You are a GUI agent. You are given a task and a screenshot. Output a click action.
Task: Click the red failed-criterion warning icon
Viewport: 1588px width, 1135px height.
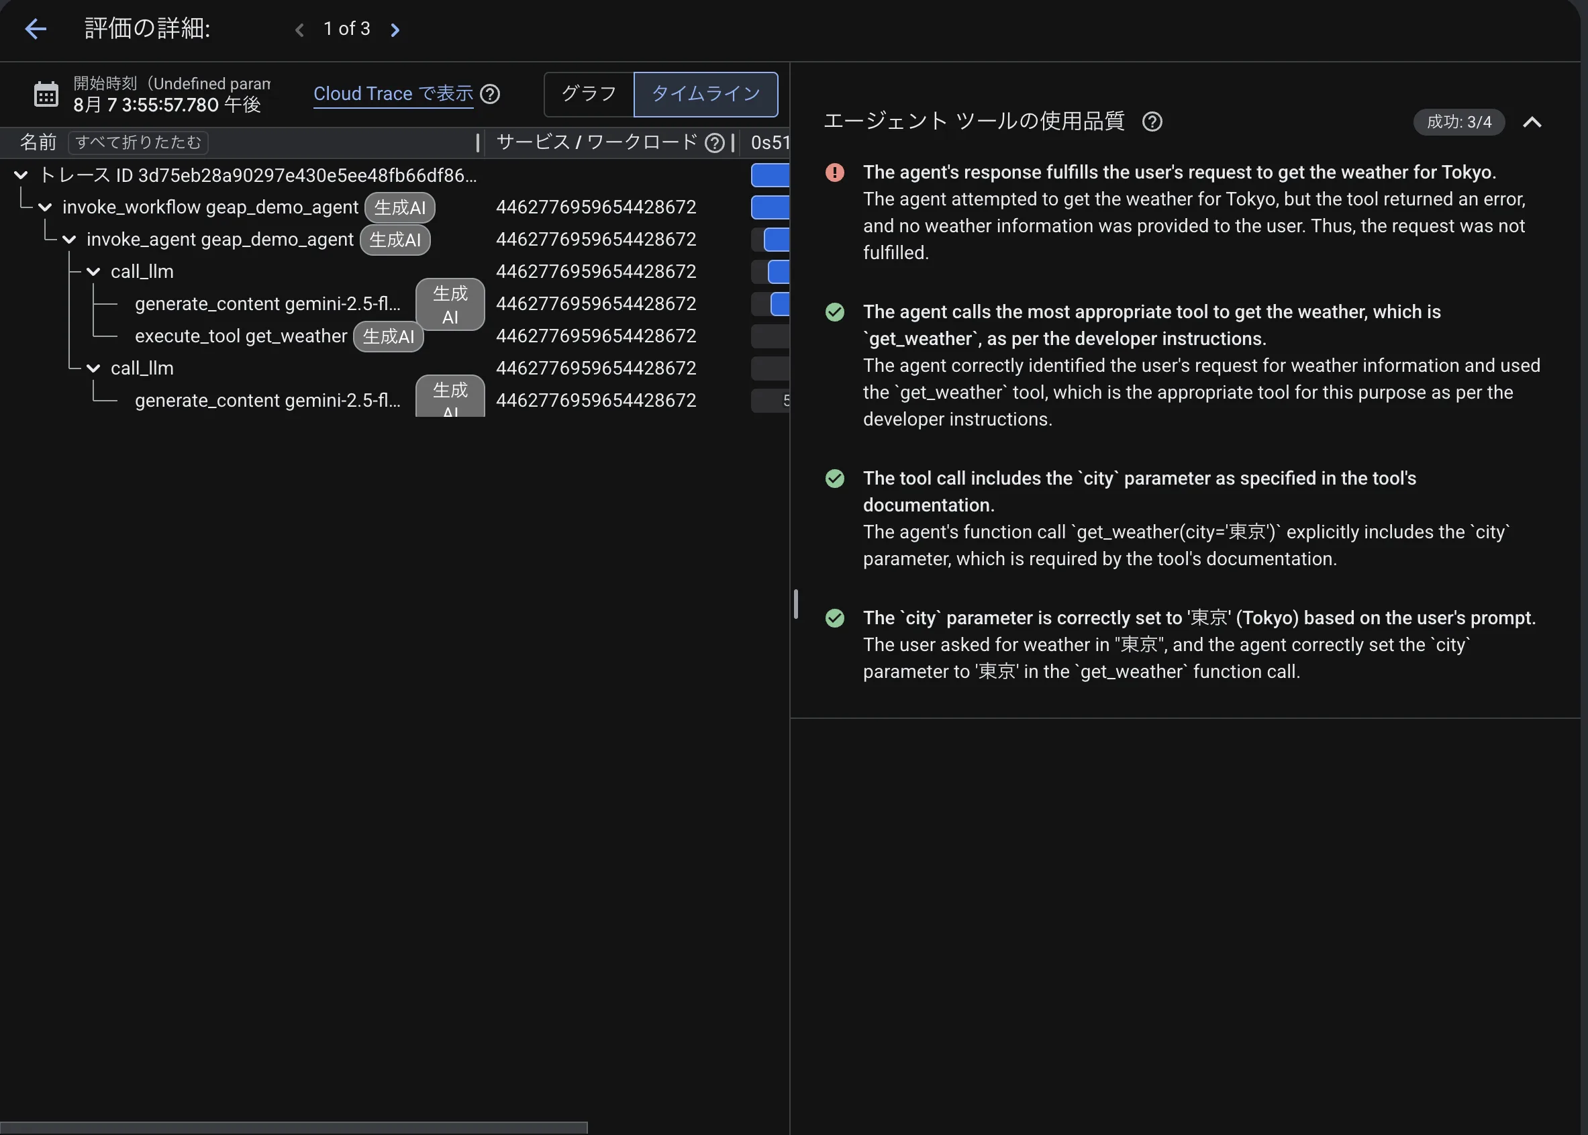pyautogui.click(x=834, y=172)
